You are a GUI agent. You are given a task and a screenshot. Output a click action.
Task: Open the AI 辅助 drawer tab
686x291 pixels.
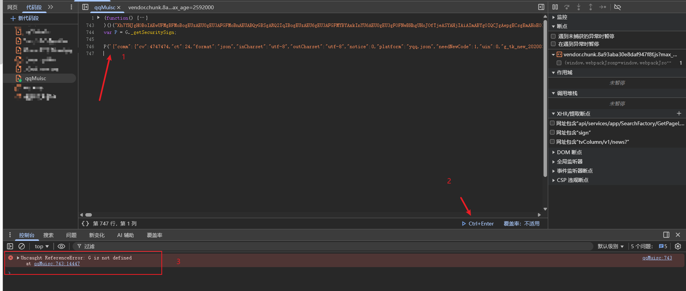pyautogui.click(x=125, y=235)
